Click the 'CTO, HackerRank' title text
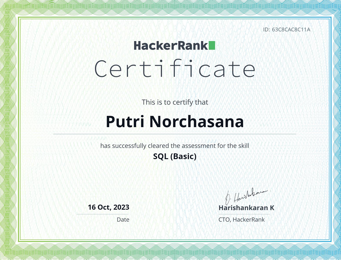The image size is (341, 260). click(241, 220)
